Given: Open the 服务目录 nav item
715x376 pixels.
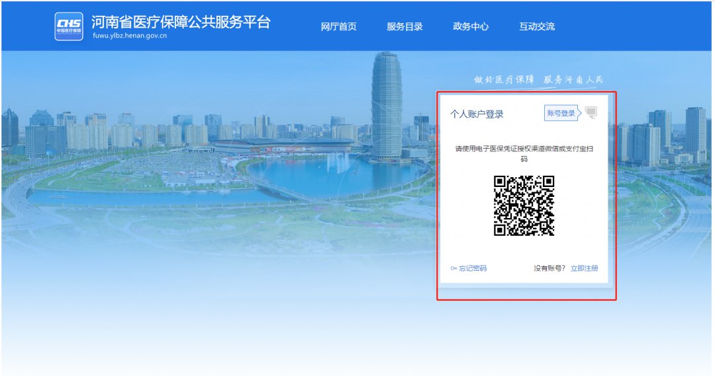Looking at the screenshot, I should coord(405,27).
